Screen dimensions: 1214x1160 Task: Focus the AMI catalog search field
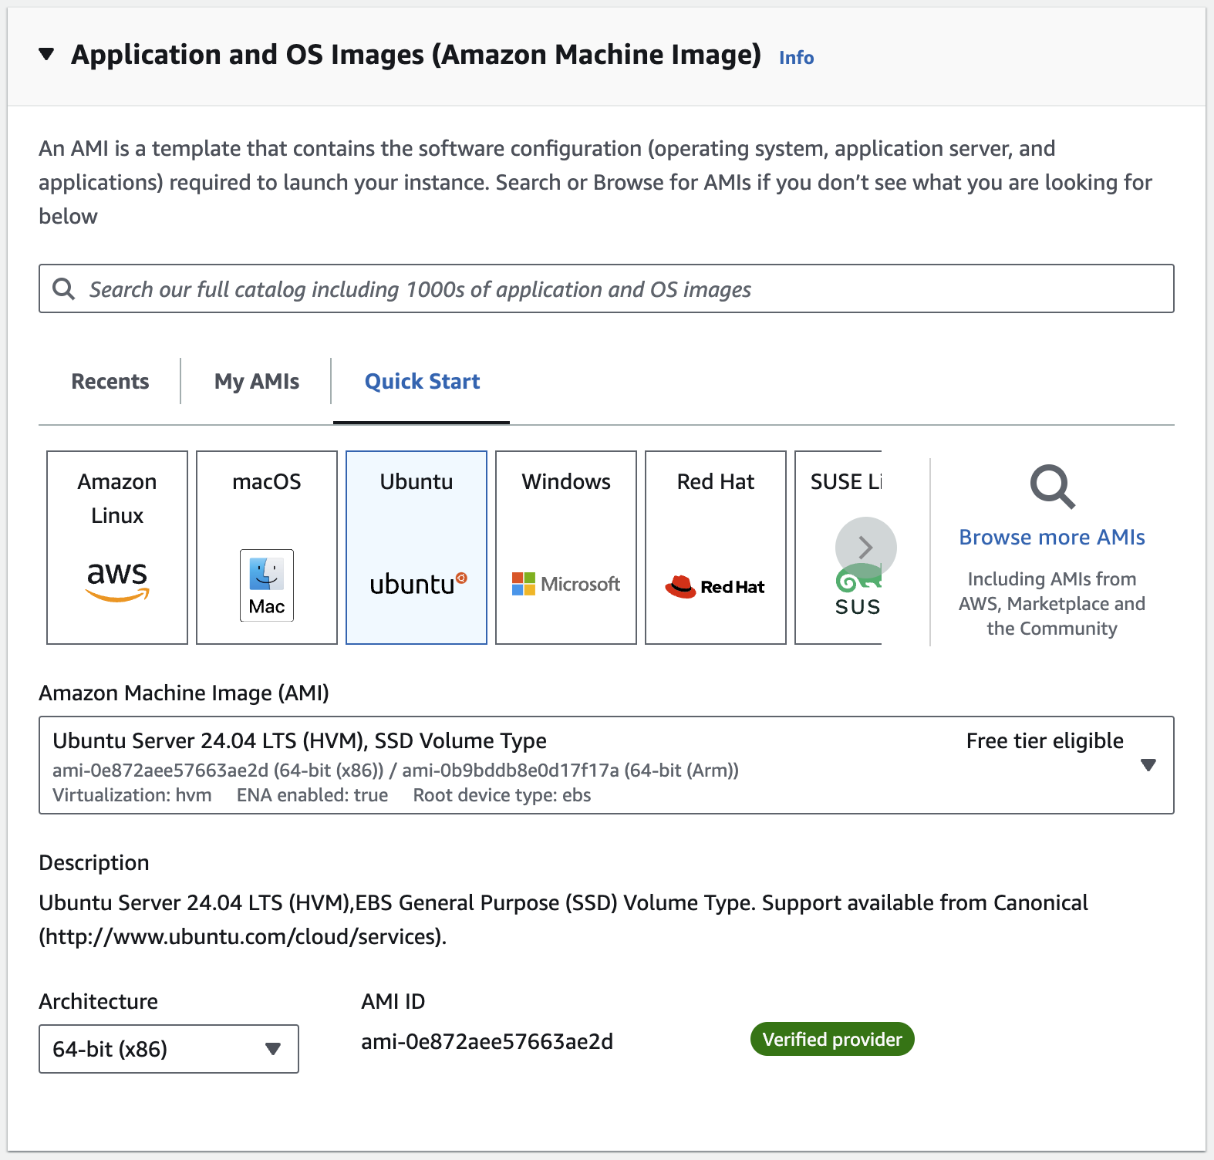coord(606,289)
